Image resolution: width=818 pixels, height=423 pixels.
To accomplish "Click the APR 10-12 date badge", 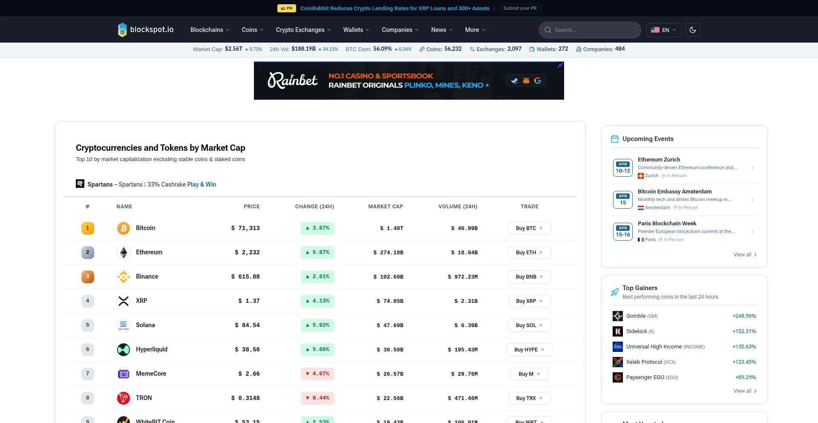I will [623, 168].
